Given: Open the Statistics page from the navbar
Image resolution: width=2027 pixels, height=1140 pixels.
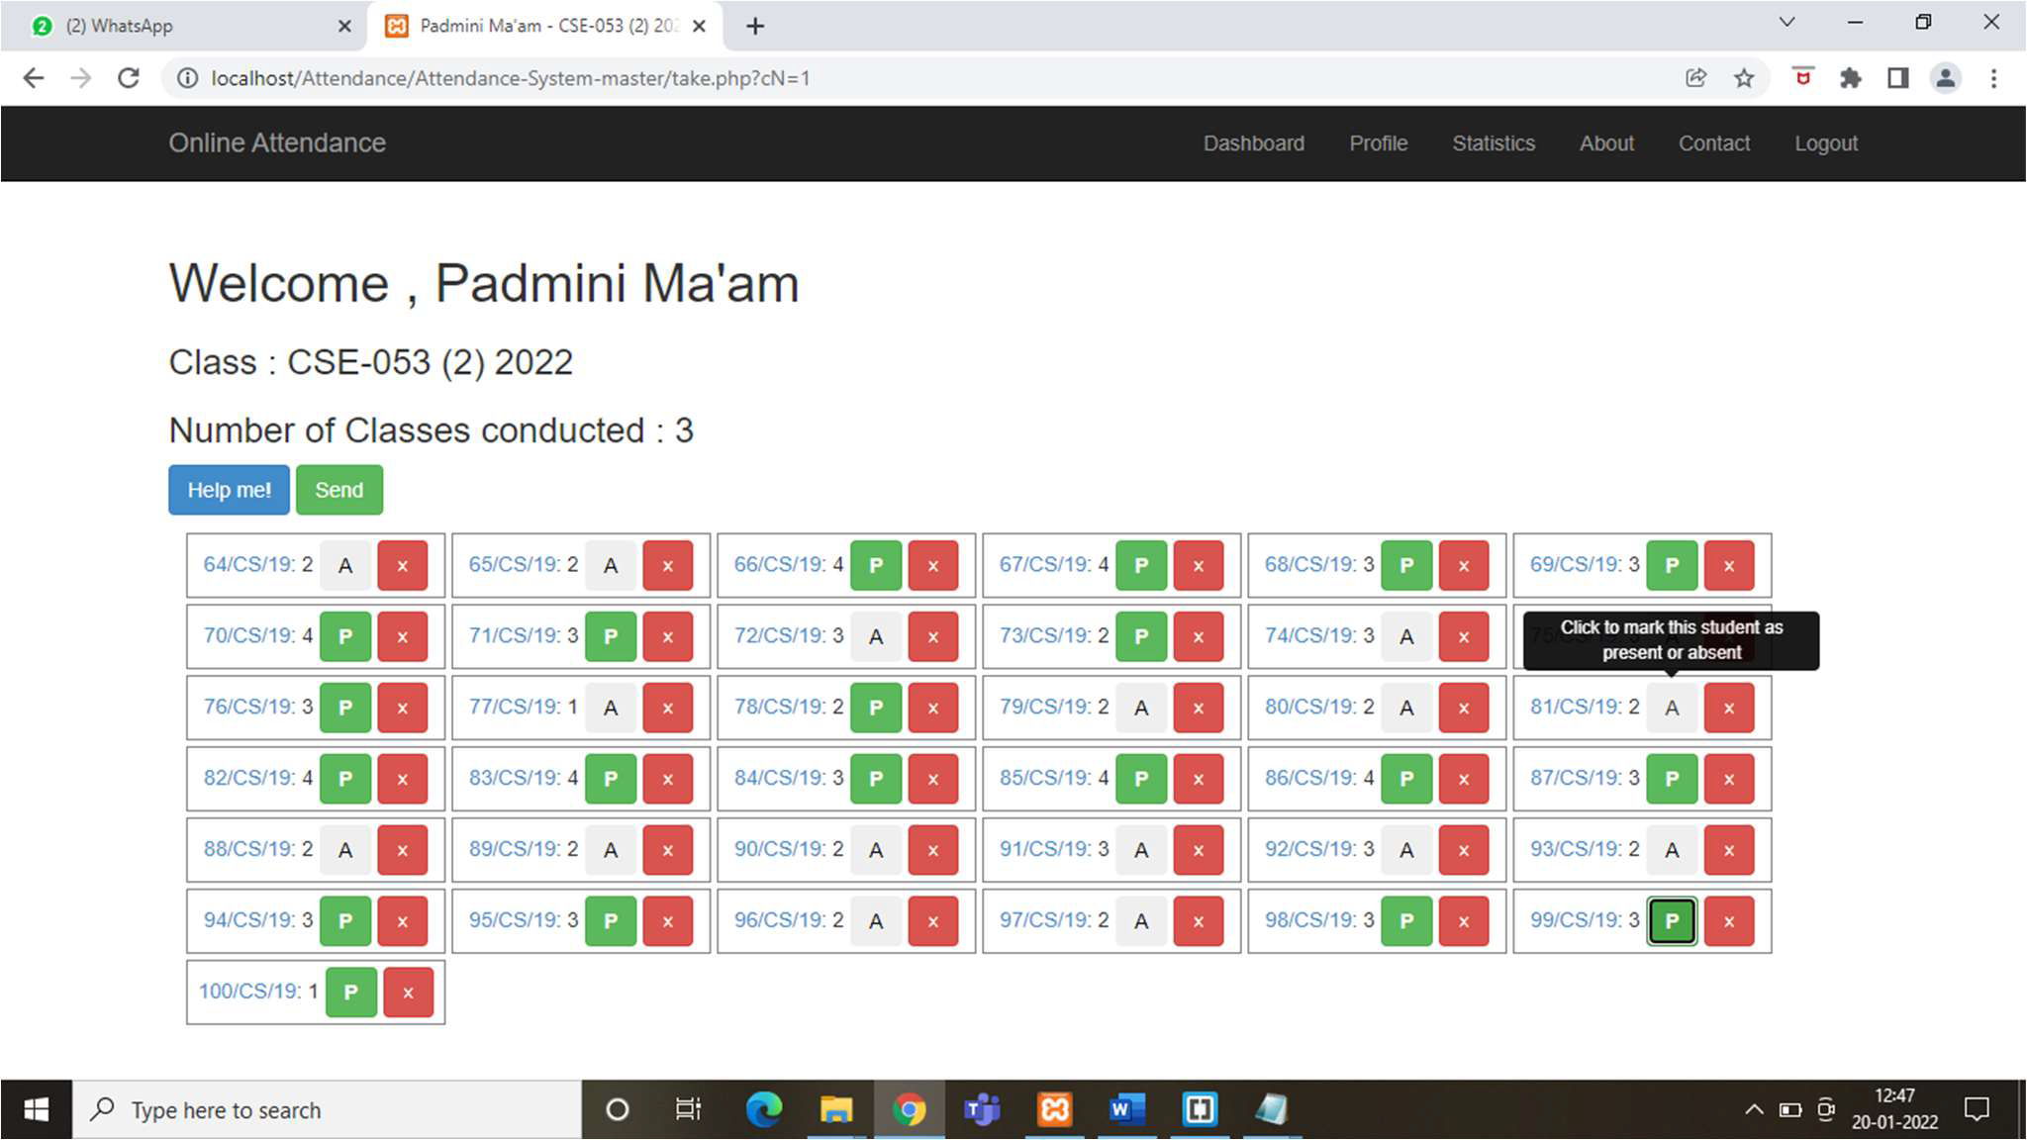Looking at the screenshot, I should 1494,143.
